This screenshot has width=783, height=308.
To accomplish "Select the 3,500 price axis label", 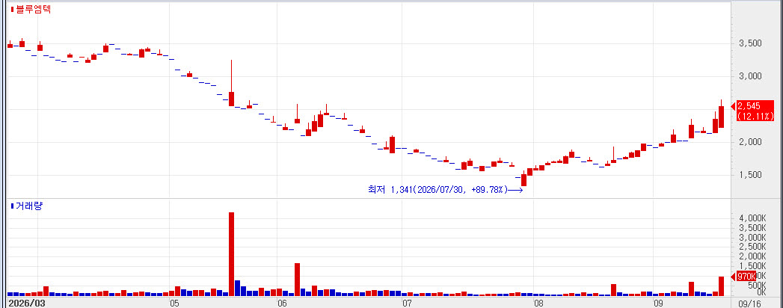I will coord(749,43).
